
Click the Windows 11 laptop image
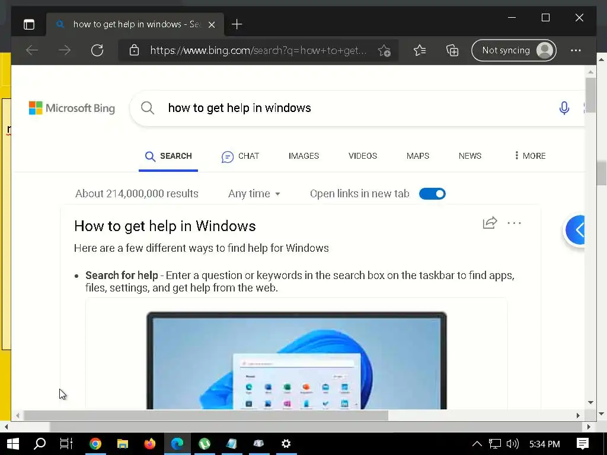(x=296, y=360)
